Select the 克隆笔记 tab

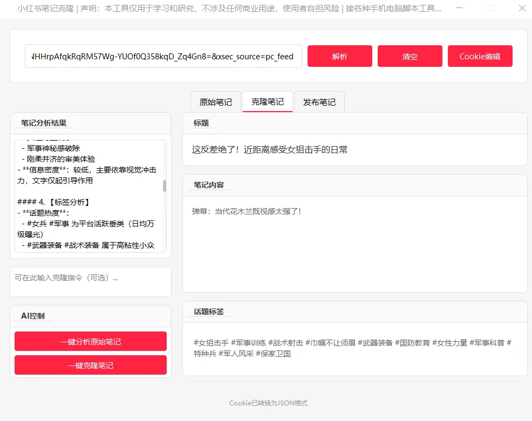pos(267,101)
